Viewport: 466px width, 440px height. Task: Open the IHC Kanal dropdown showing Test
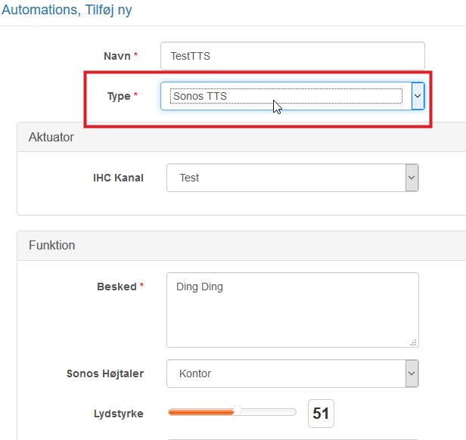[286, 178]
